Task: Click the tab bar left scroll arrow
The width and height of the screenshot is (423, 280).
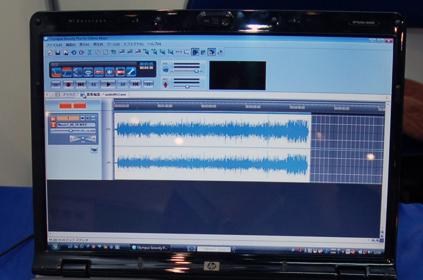Action: (x=47, y=95)
